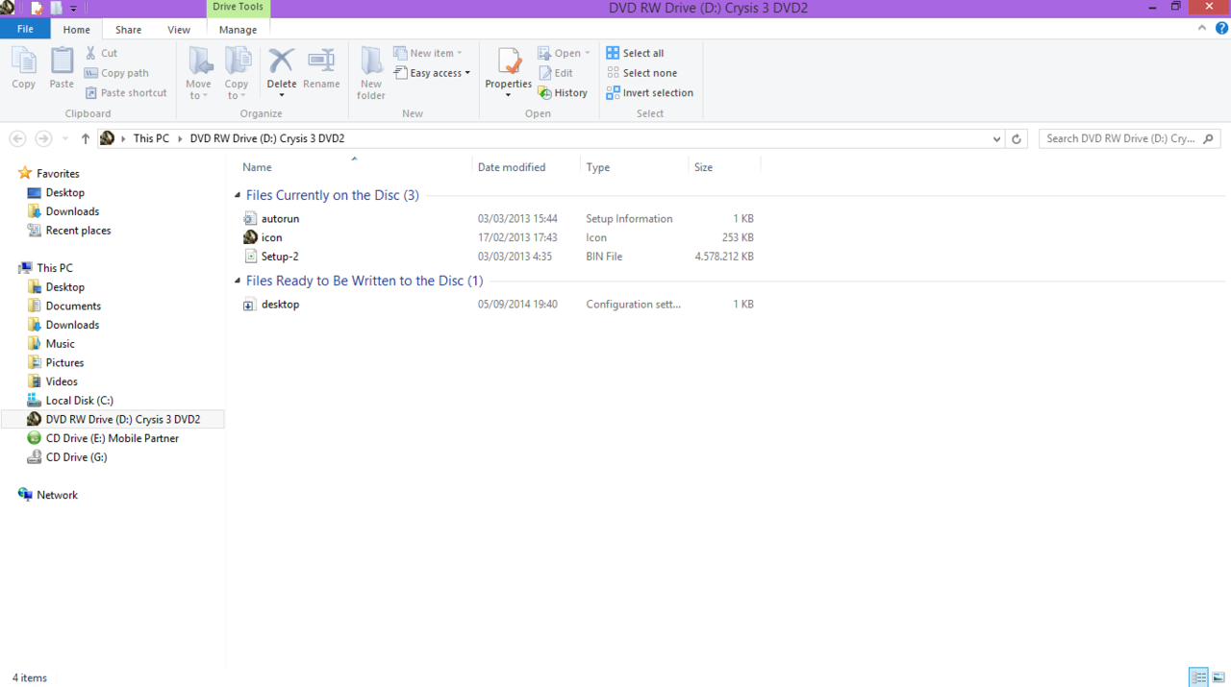Open the Move to command
Image resolution: width=1231 pixels, height=687 pixels.
(x=199, y=73)
